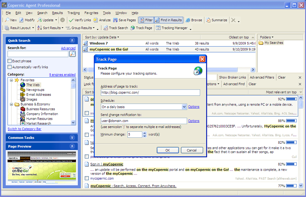This screenshot has width=306, height=197.
Task: Enable the Exact phrase checkbox
Action: 10,61
